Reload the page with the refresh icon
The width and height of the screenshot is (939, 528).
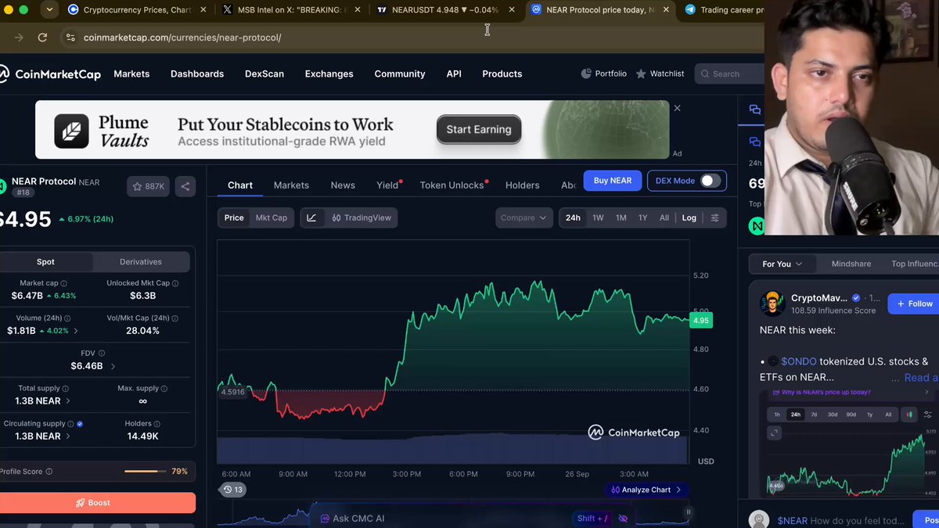[x=42, y=38]
